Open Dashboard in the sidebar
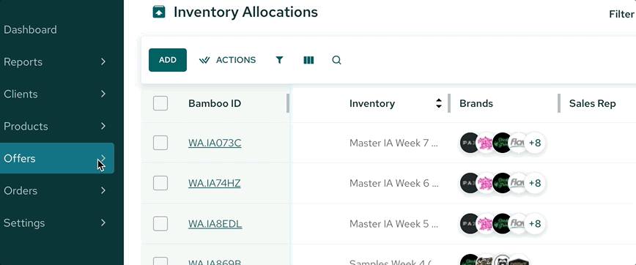Viewport: 636px width, 265px height. tap(30, 29)
